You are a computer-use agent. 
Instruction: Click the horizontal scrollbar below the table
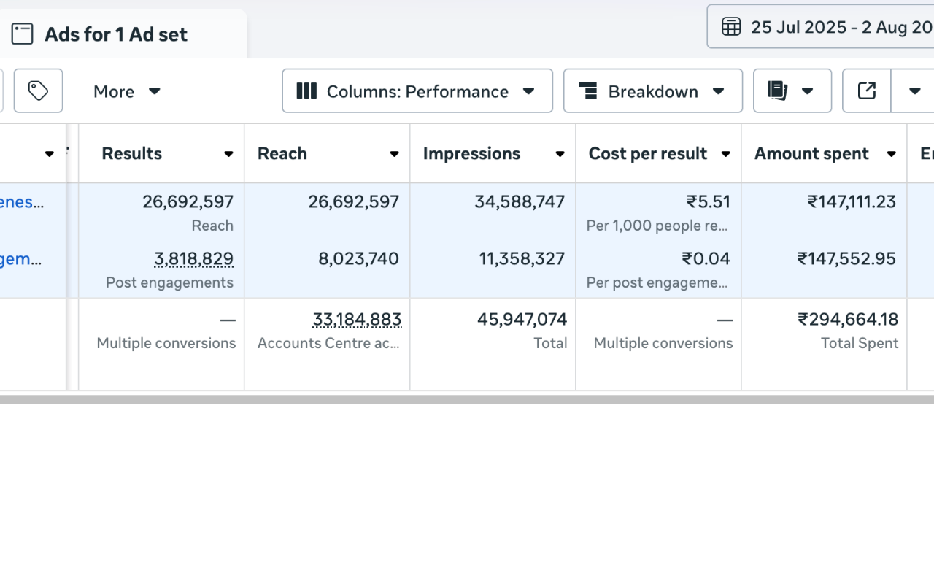(467, 399)
